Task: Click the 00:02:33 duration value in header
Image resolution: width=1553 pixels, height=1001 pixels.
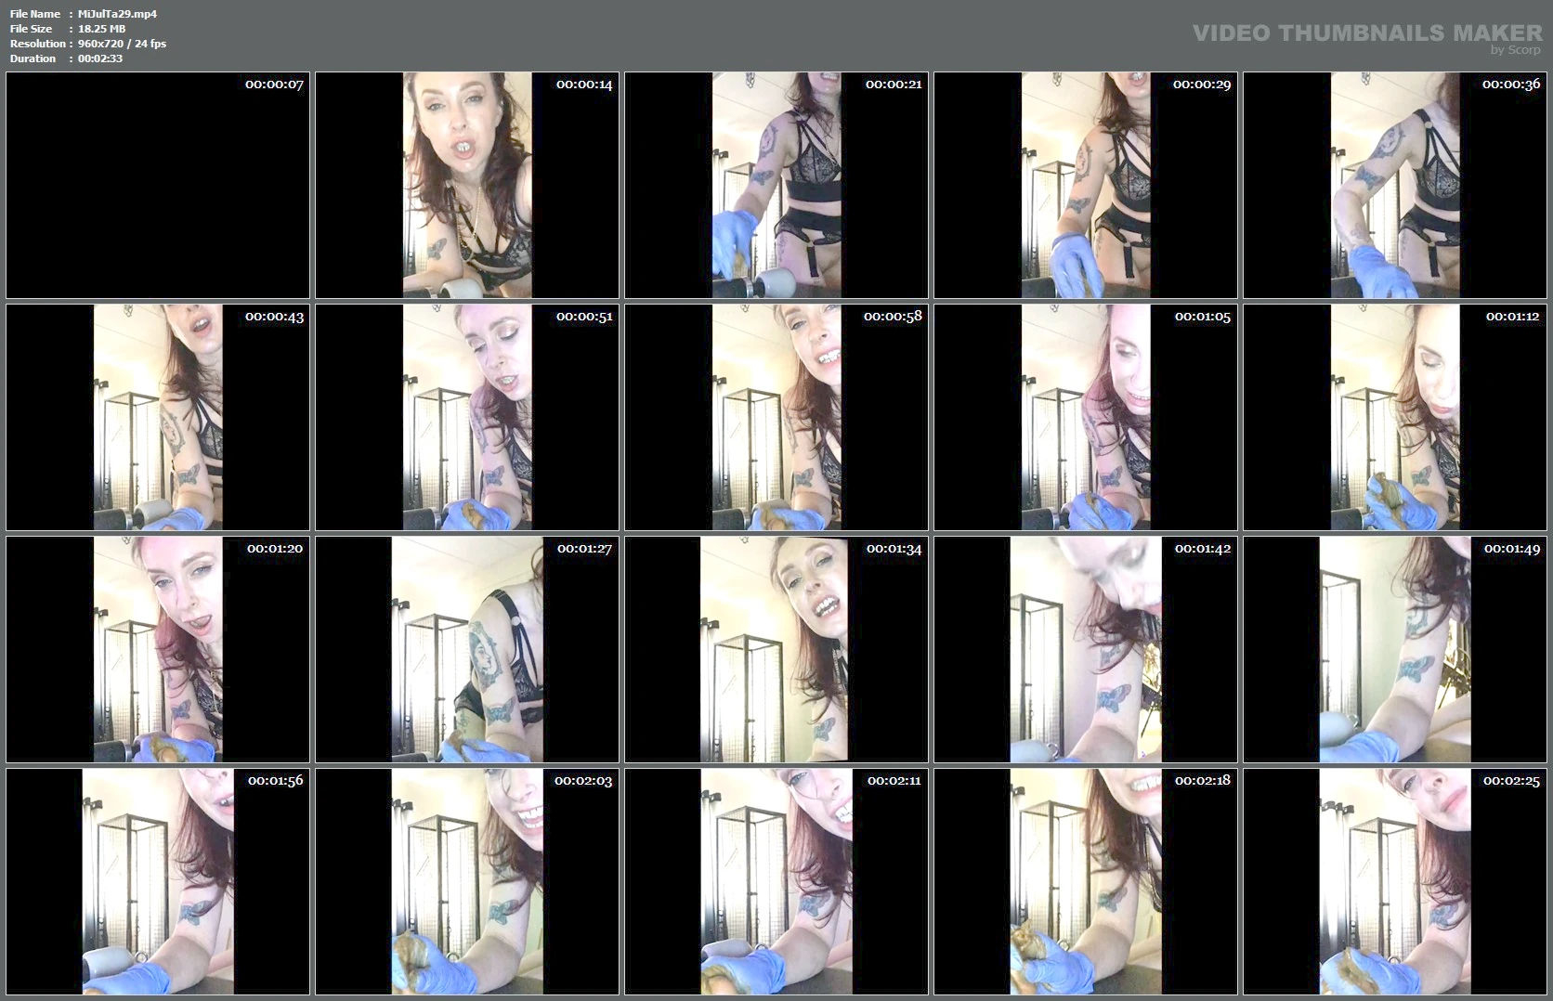Action: 100,58
